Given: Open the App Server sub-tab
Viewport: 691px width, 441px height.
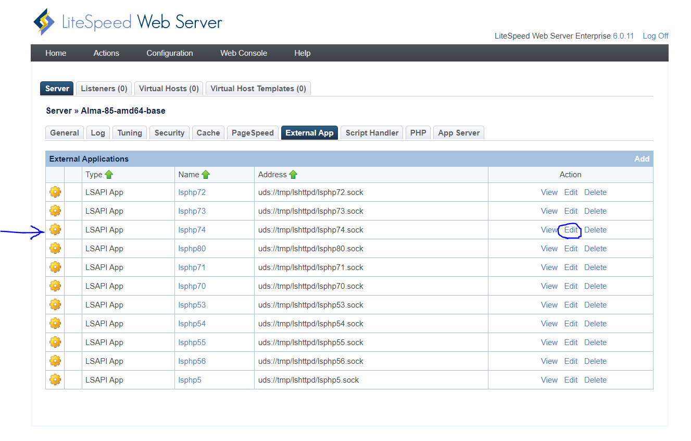Looking at the screenshot, I should coord(459,133).
